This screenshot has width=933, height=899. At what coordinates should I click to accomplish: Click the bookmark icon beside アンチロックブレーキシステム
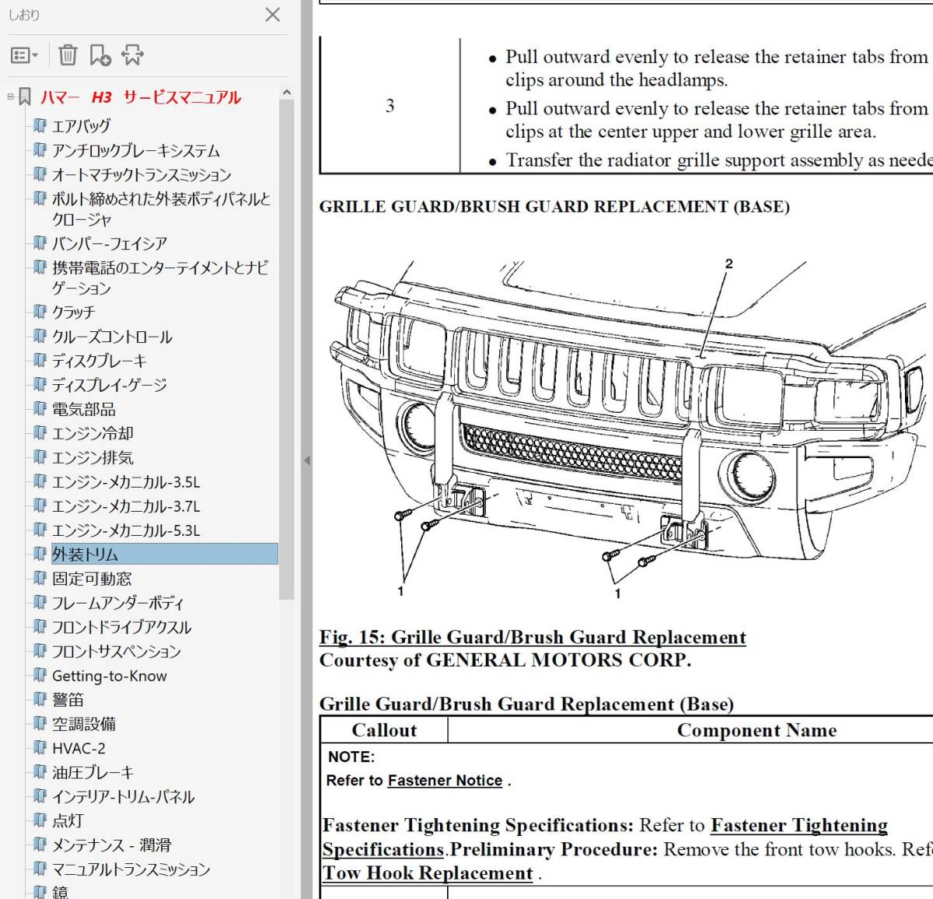pos(40,150)
